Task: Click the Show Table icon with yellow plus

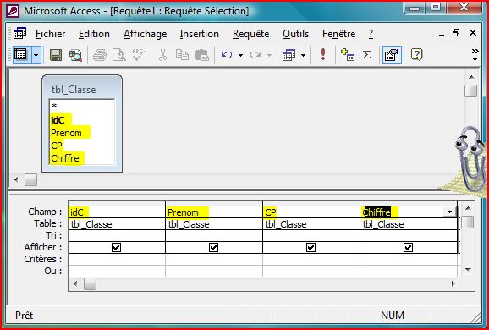Action: (x=348, y=55)
